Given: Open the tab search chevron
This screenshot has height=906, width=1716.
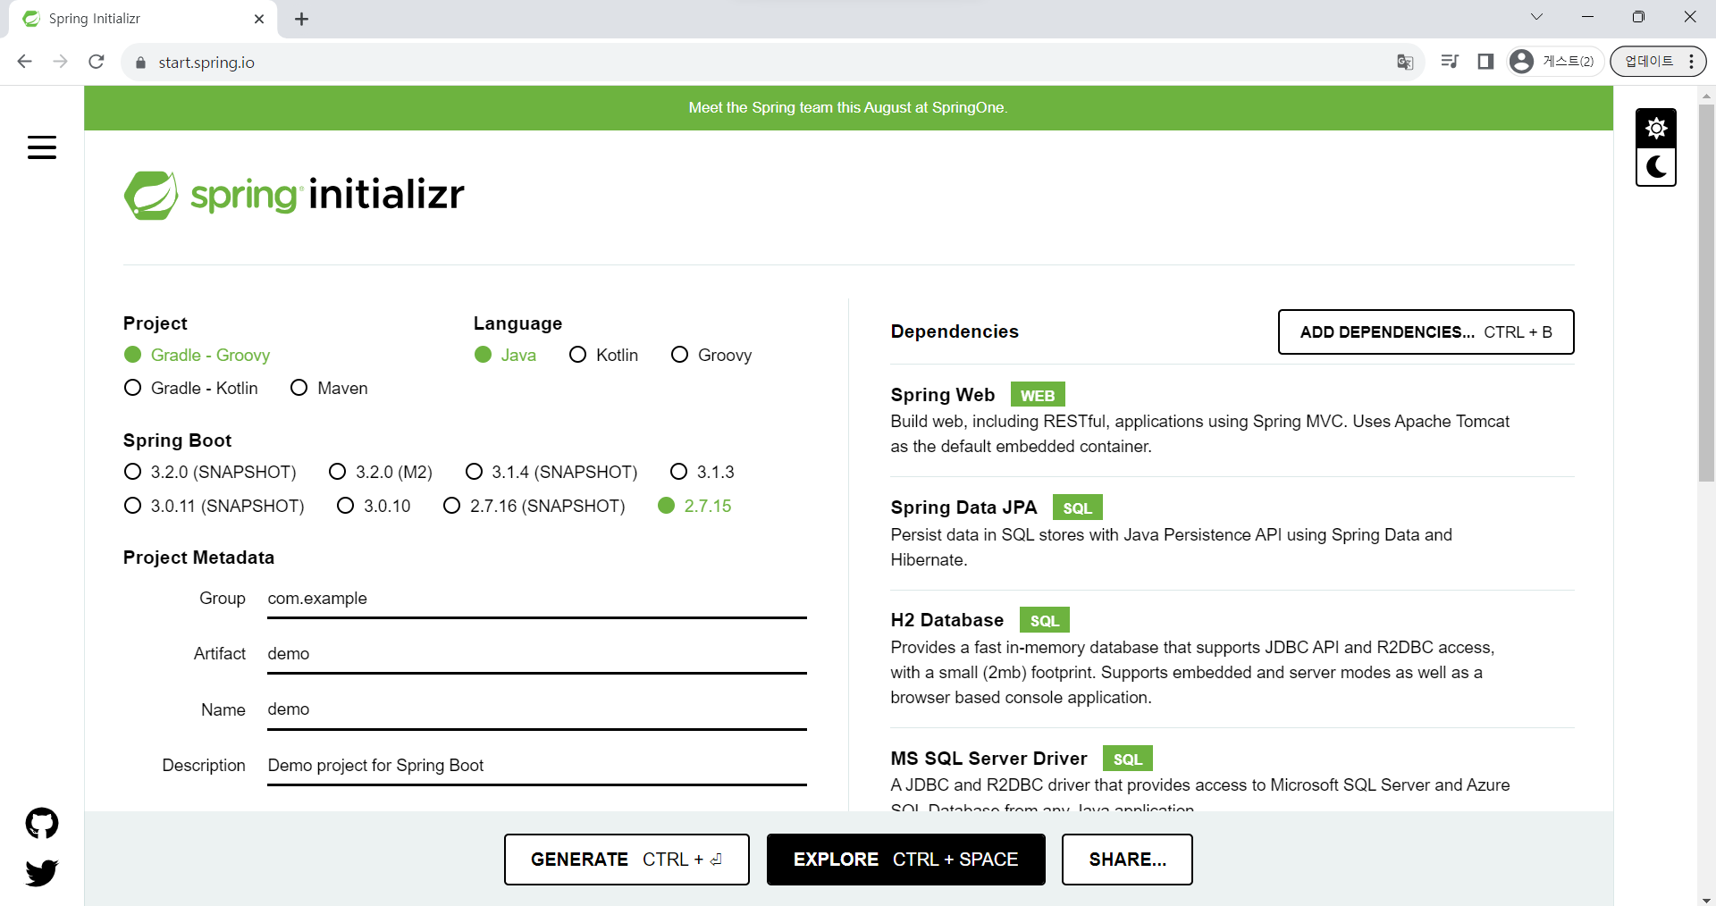Looking at the screenshot, I should pos(1536,17).
